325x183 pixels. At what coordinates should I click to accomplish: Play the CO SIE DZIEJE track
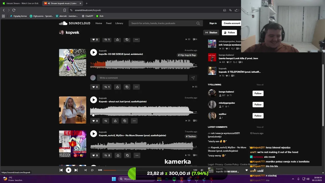click(93, 52)
